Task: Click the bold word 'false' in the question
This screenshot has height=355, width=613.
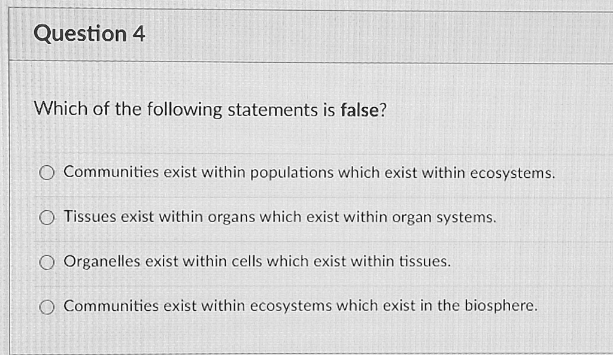Action: click(x=360, y=110)
